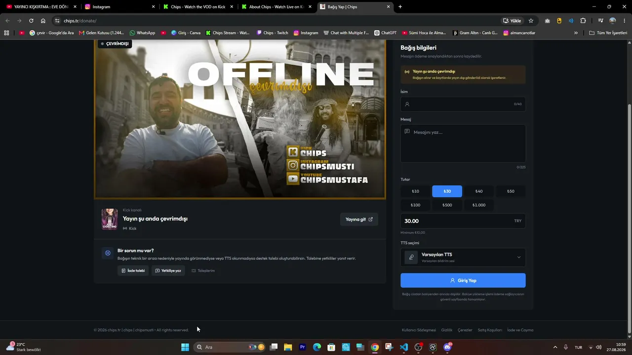Open the 'Gizlilik' privacy footer link
Screen dimensions: 632x355
(x=446, y=330)
